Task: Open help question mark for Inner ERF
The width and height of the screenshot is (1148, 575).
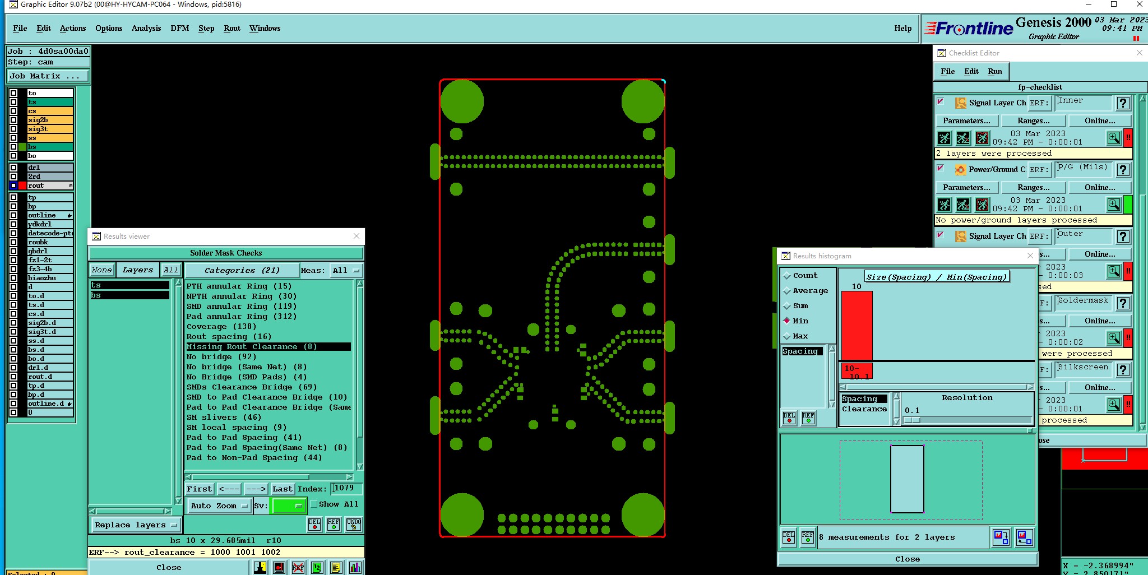Action: click(1123, 103)
